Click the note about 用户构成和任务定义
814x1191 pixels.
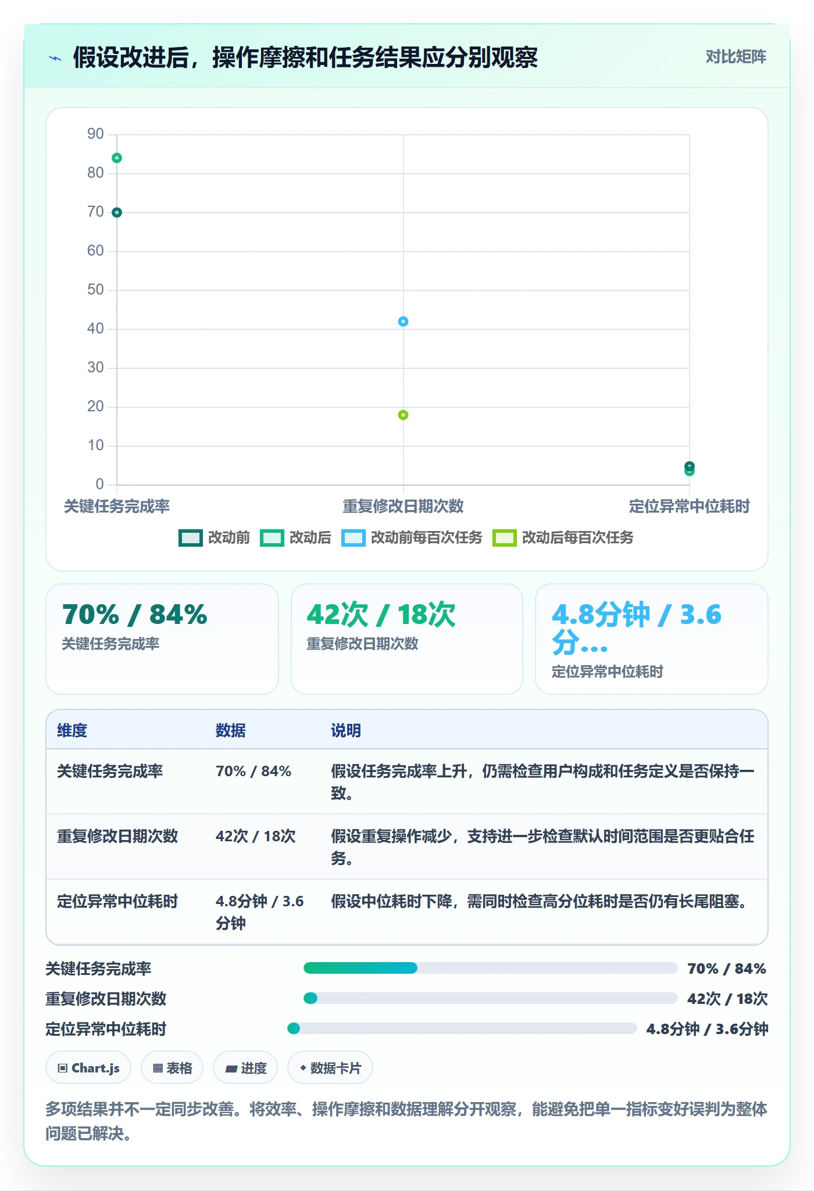[x=543, y=782]
